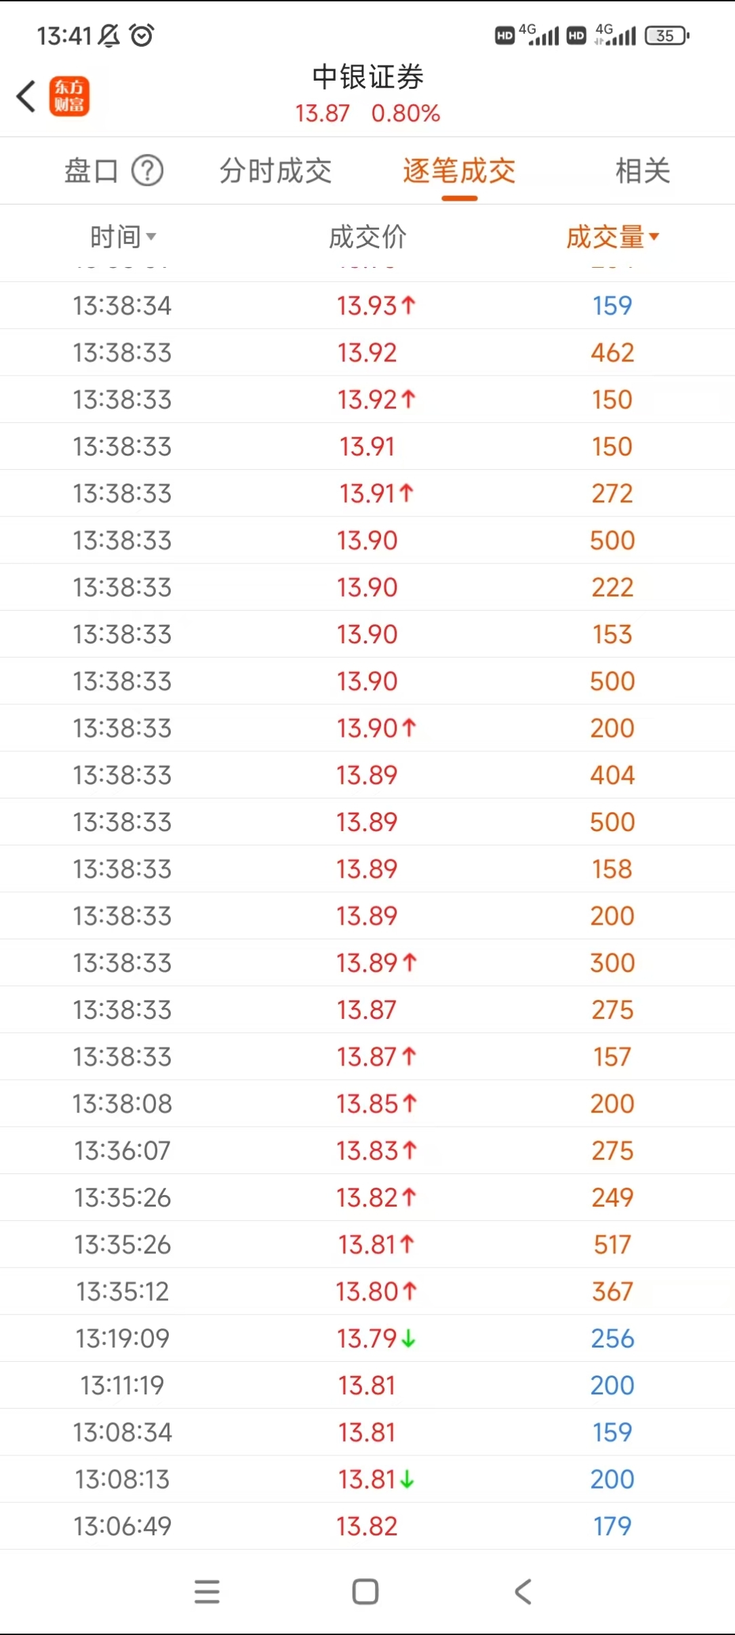This screenshot has height=1635, width=735.
Task: Tap the 中银证券 stock title
Action: point(367,77)
